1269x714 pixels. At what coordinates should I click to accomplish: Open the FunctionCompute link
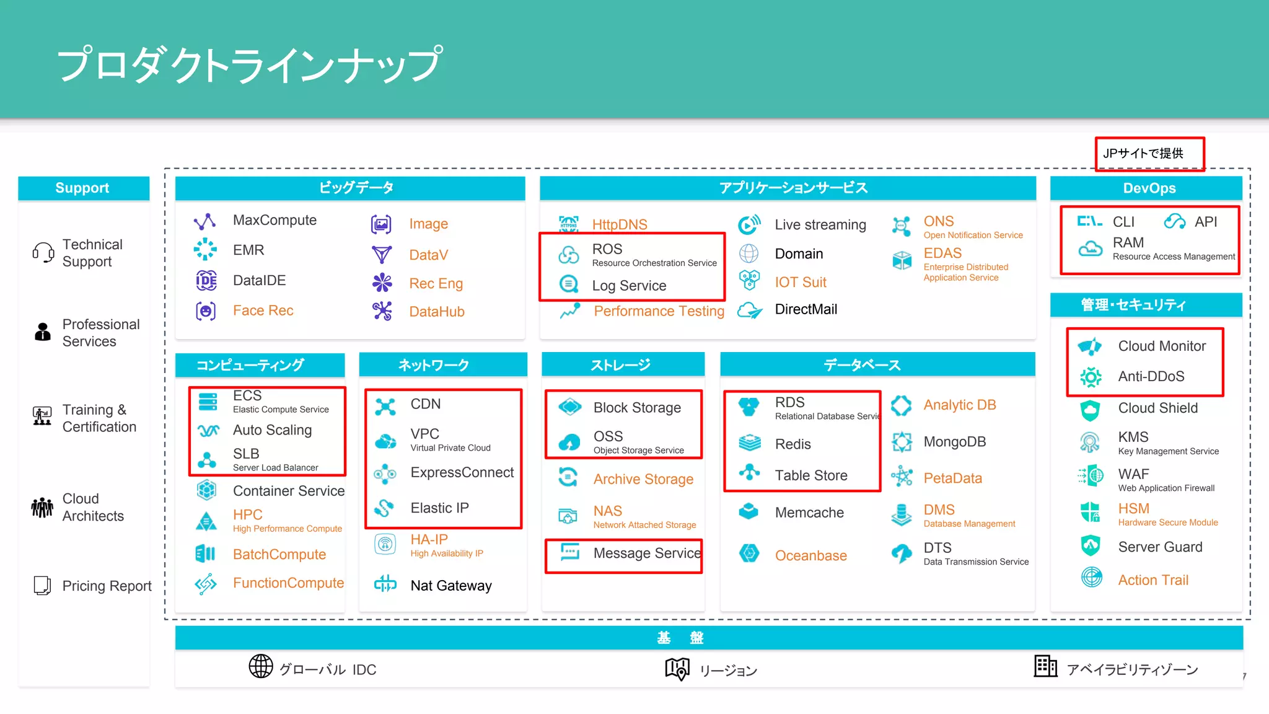coord(288,583)
